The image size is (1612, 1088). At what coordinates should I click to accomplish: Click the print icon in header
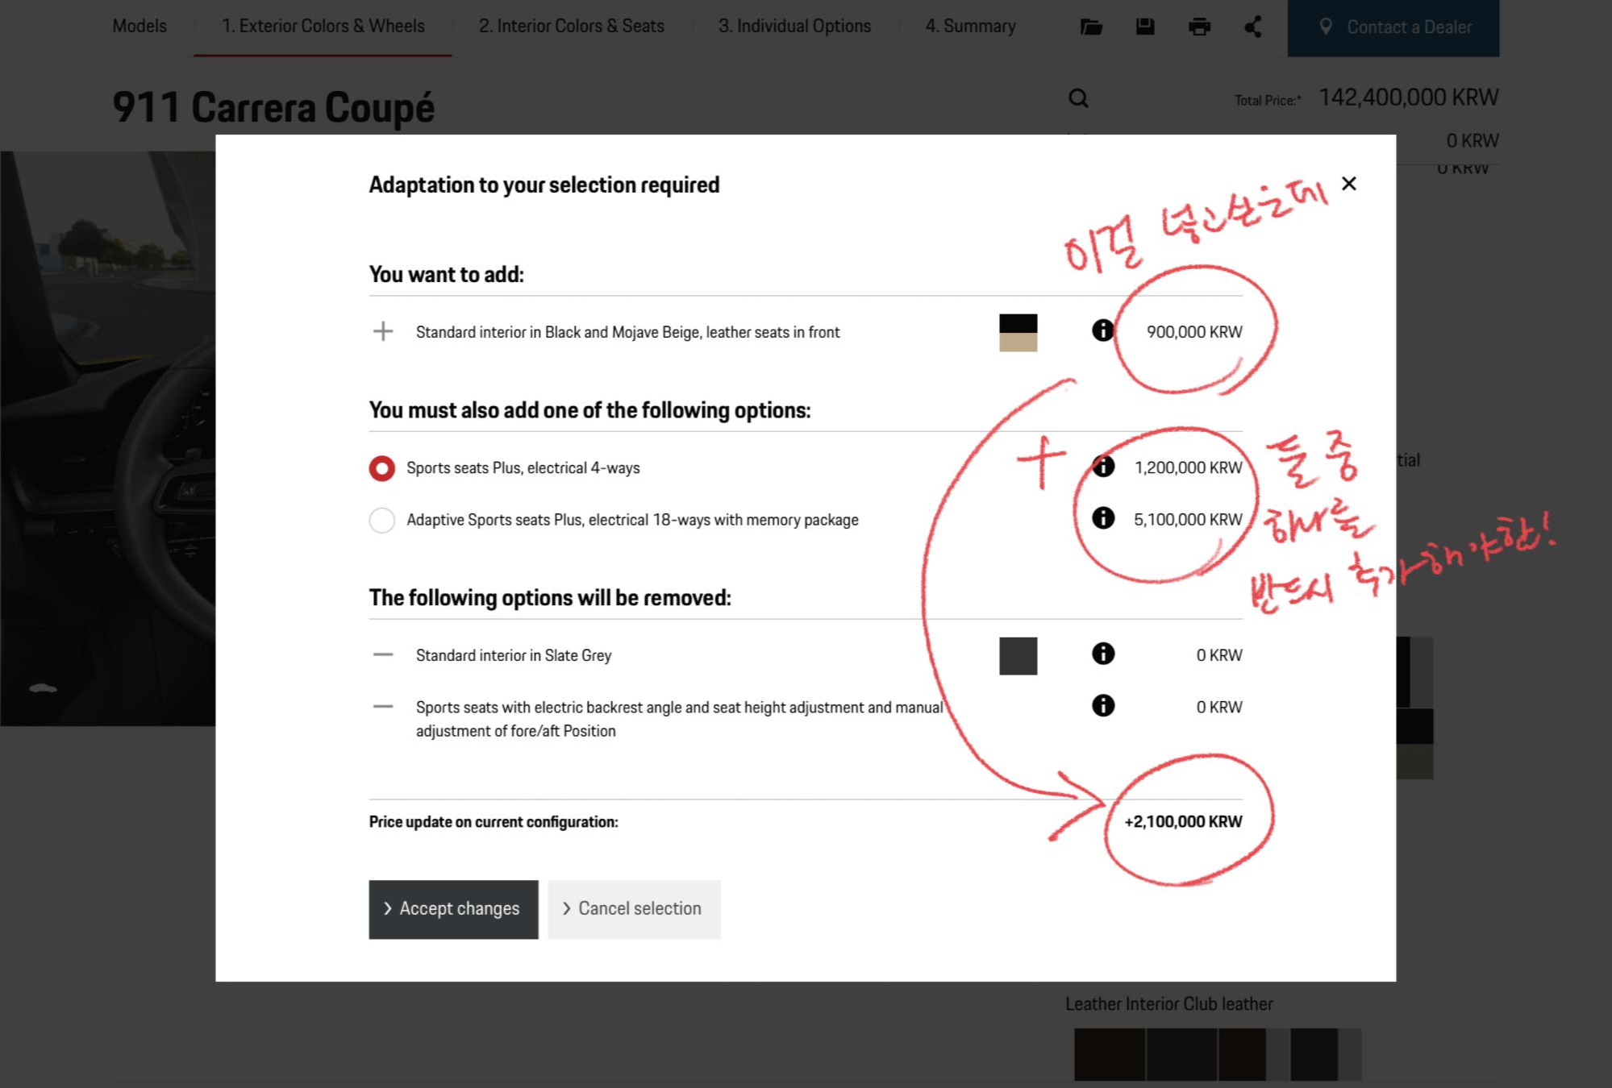(1199, 27)
